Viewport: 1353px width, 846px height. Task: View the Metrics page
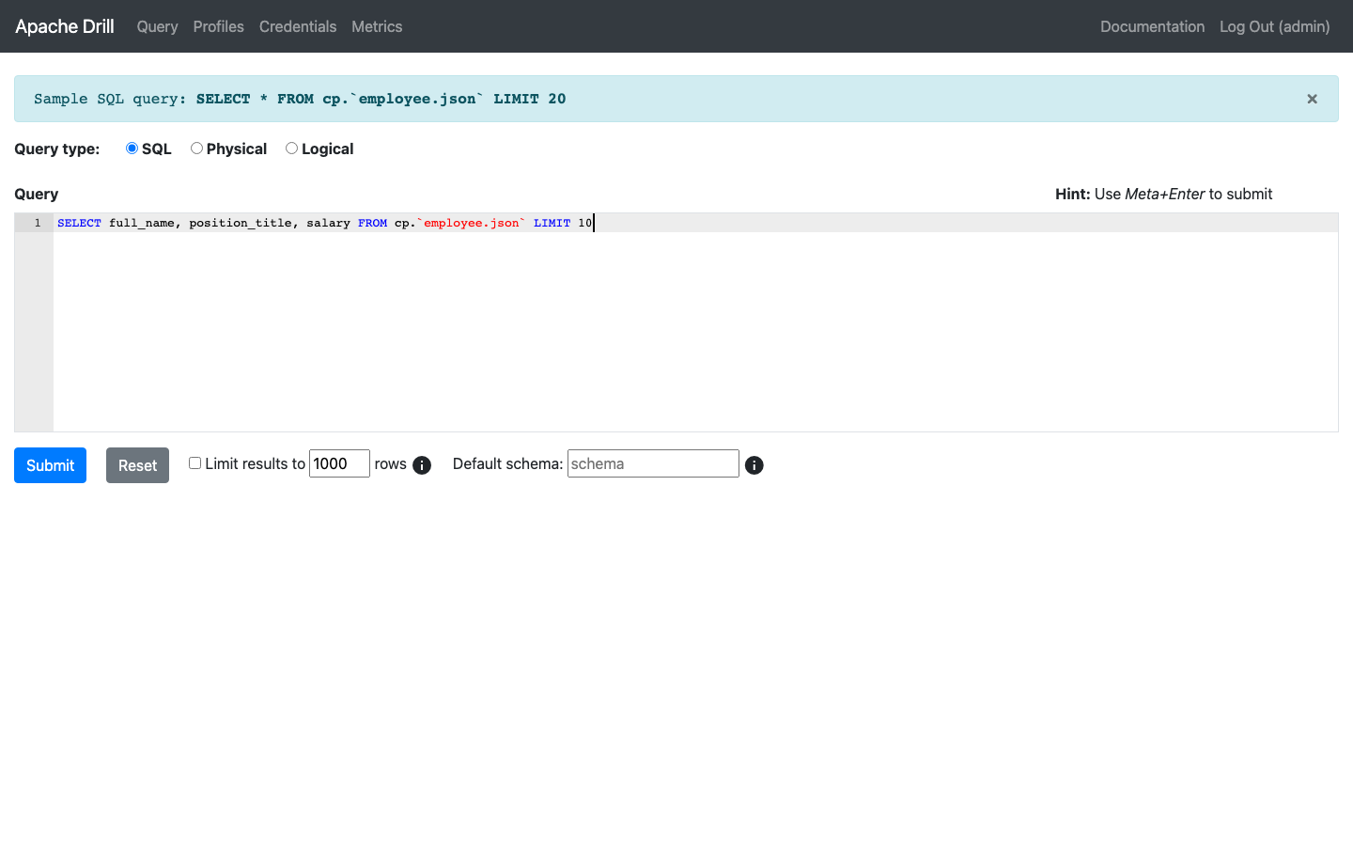[x=377, y=26]
